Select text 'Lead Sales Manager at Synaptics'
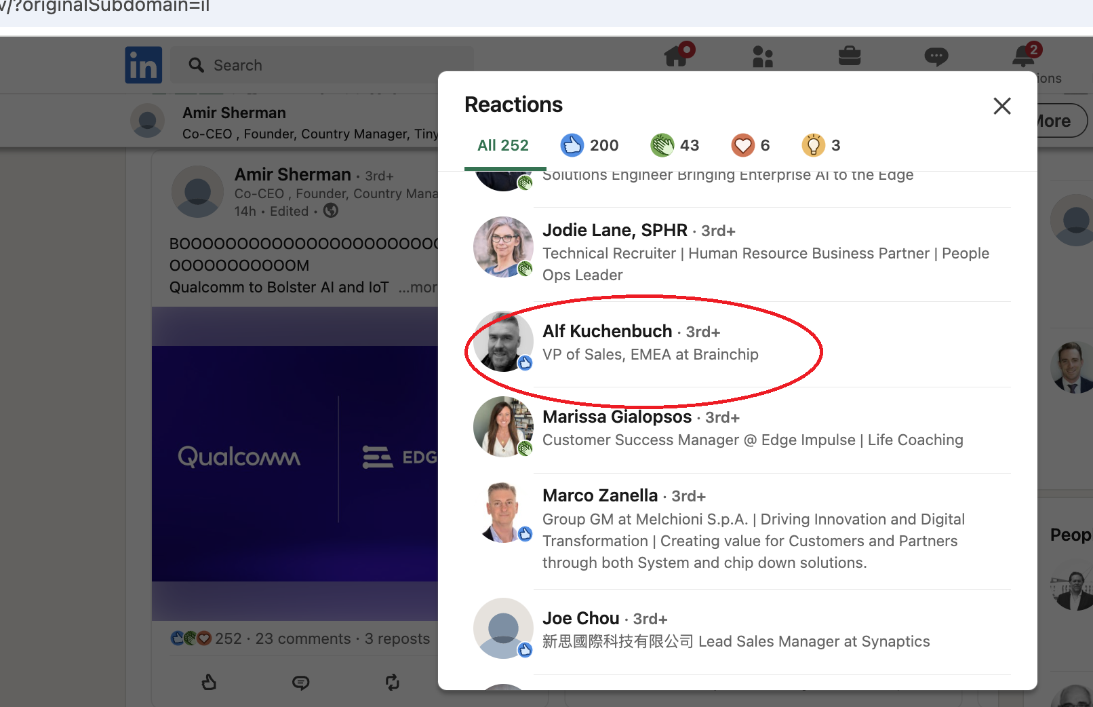This screenshot has width=1093, height=707. pos(814,641)
